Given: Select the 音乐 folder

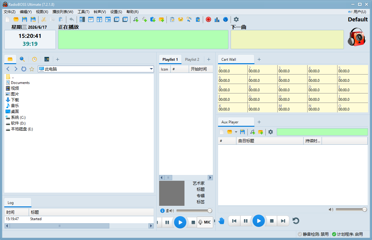Looking at the screenshot, I should (12, 106).
